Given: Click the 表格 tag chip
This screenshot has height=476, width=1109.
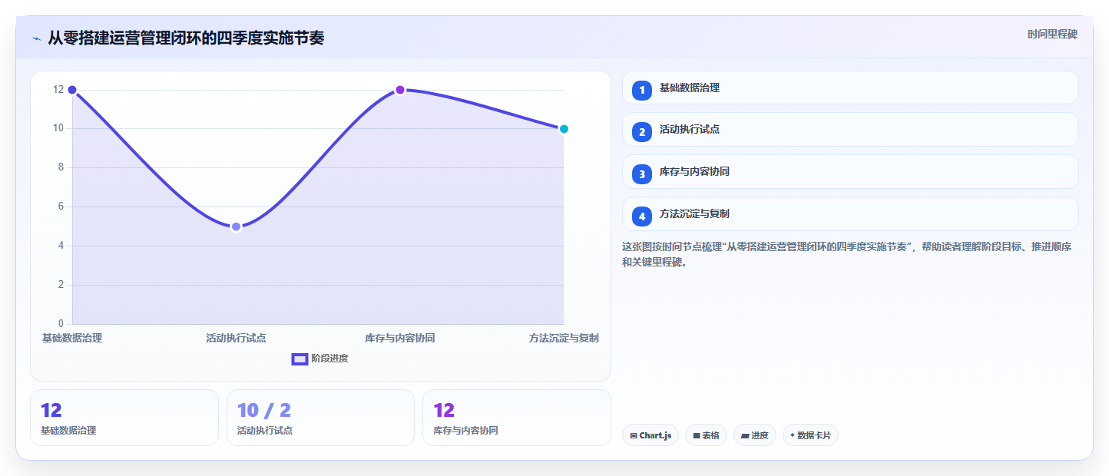Looking at the screenshot, I should pos(706,435).
